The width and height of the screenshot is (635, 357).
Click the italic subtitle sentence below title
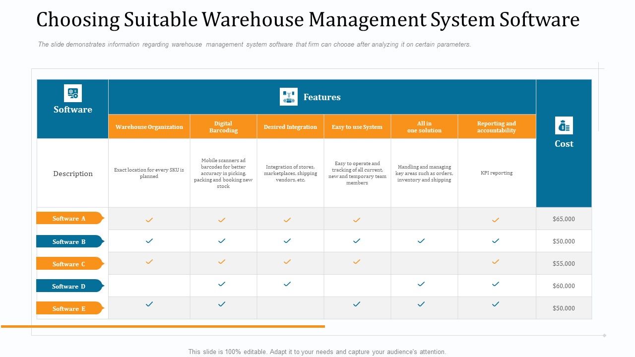coord(254,44)
